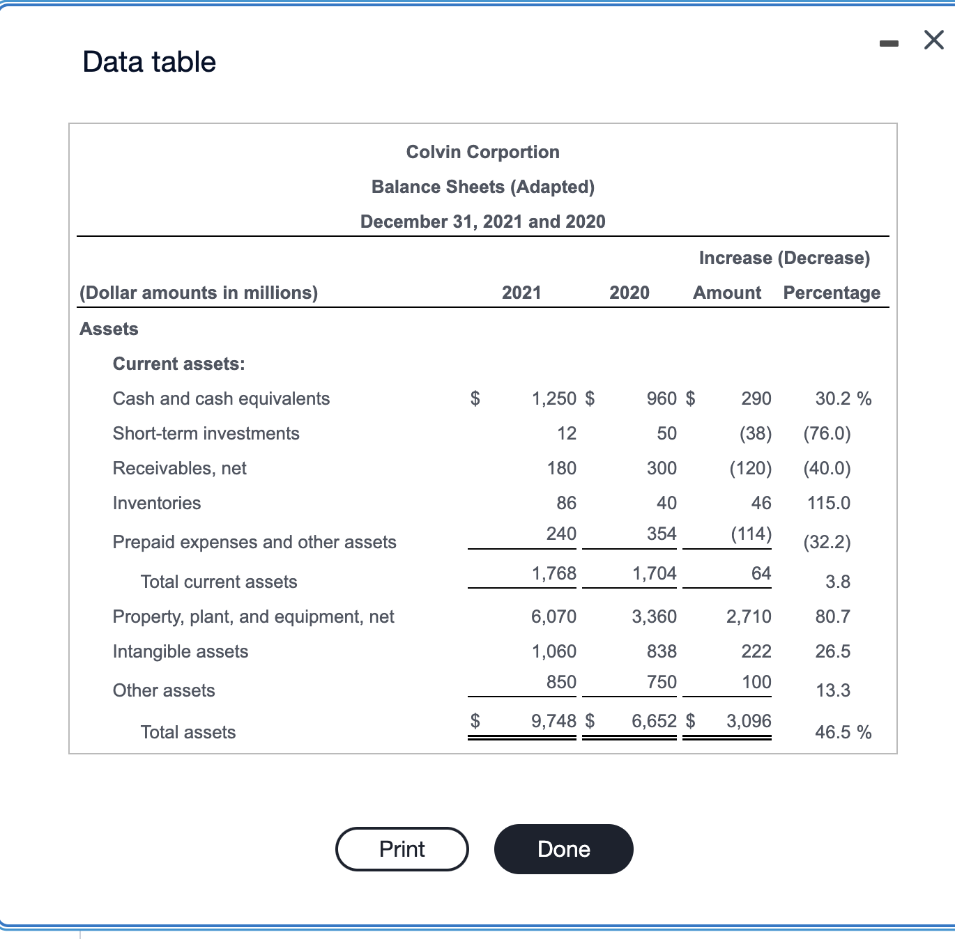
Task: Click the Short-term investments row label
Action: click(x=206, y=433)
